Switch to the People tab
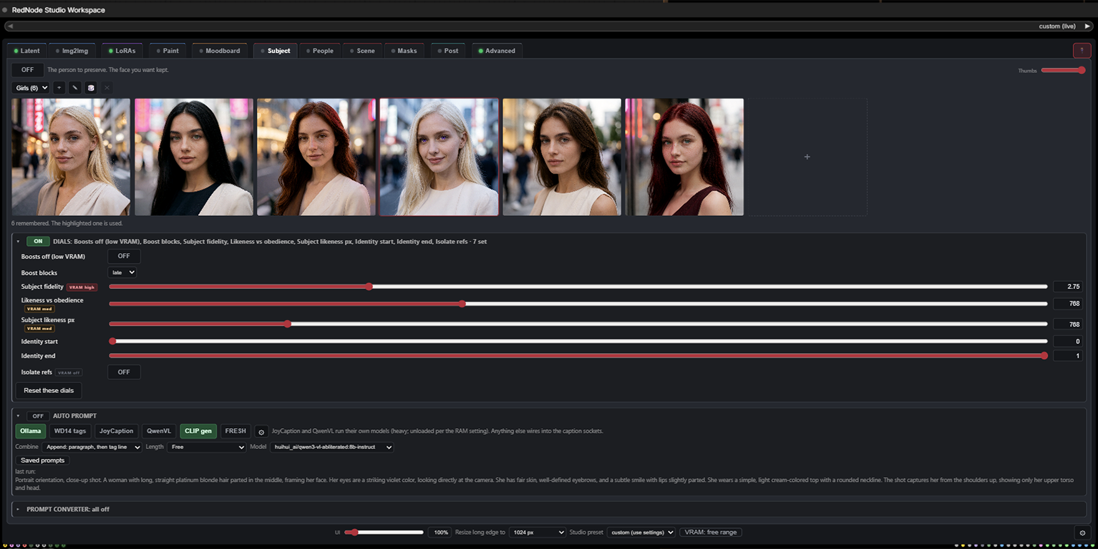Screen dimensions: 1098x549 (319, 51)
